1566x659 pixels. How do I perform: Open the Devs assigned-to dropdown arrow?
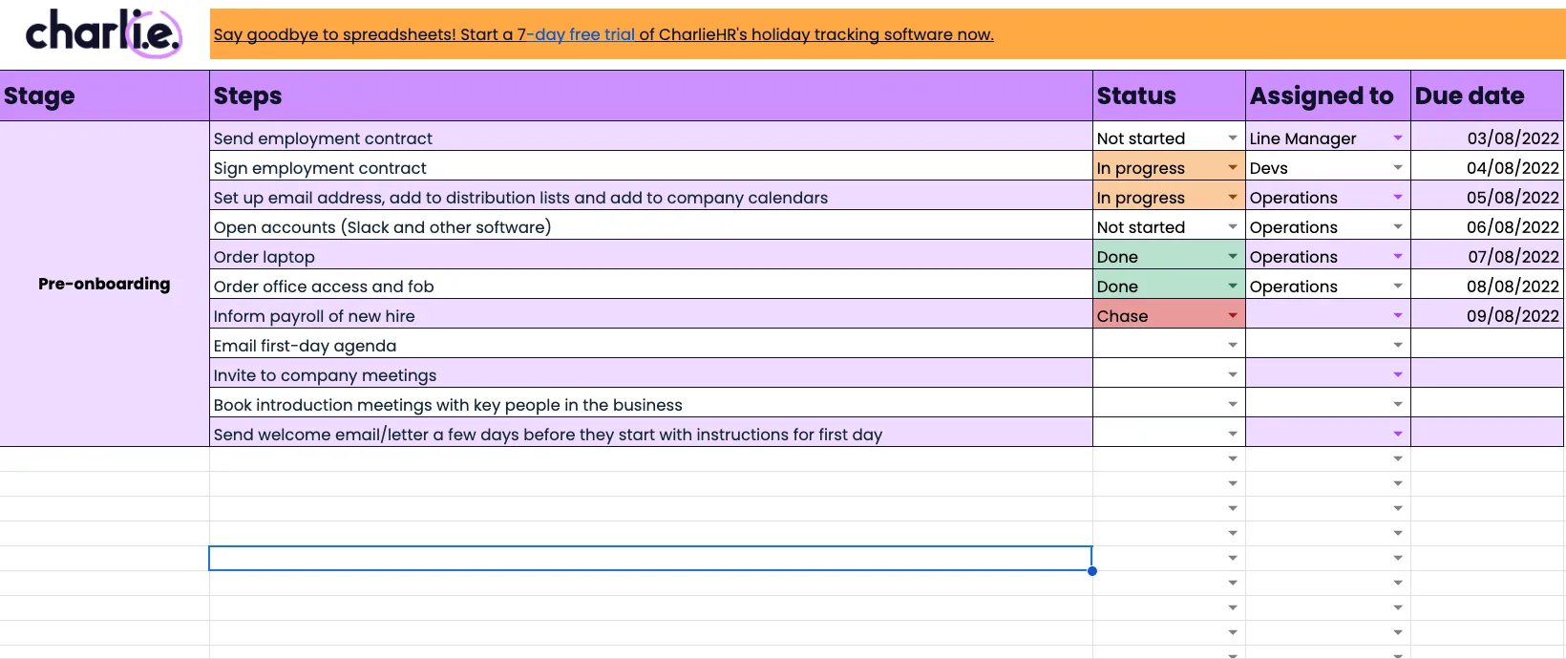tap(1397, 168)
